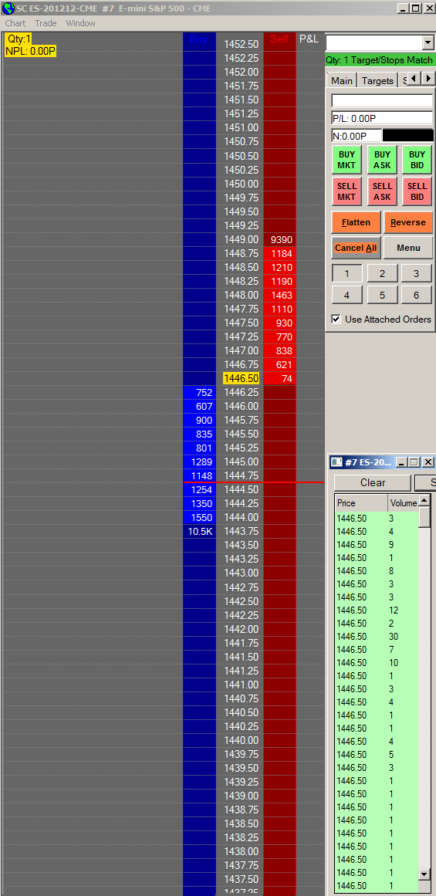
Task: Click the scroll up arrow of time and sales
Action: click(x=424, y=500)
